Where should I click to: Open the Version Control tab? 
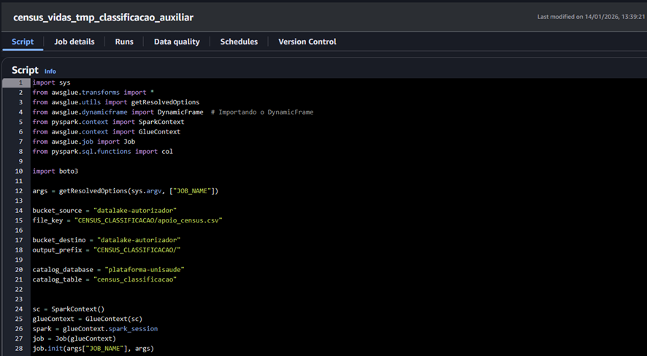tap(307, 42)
